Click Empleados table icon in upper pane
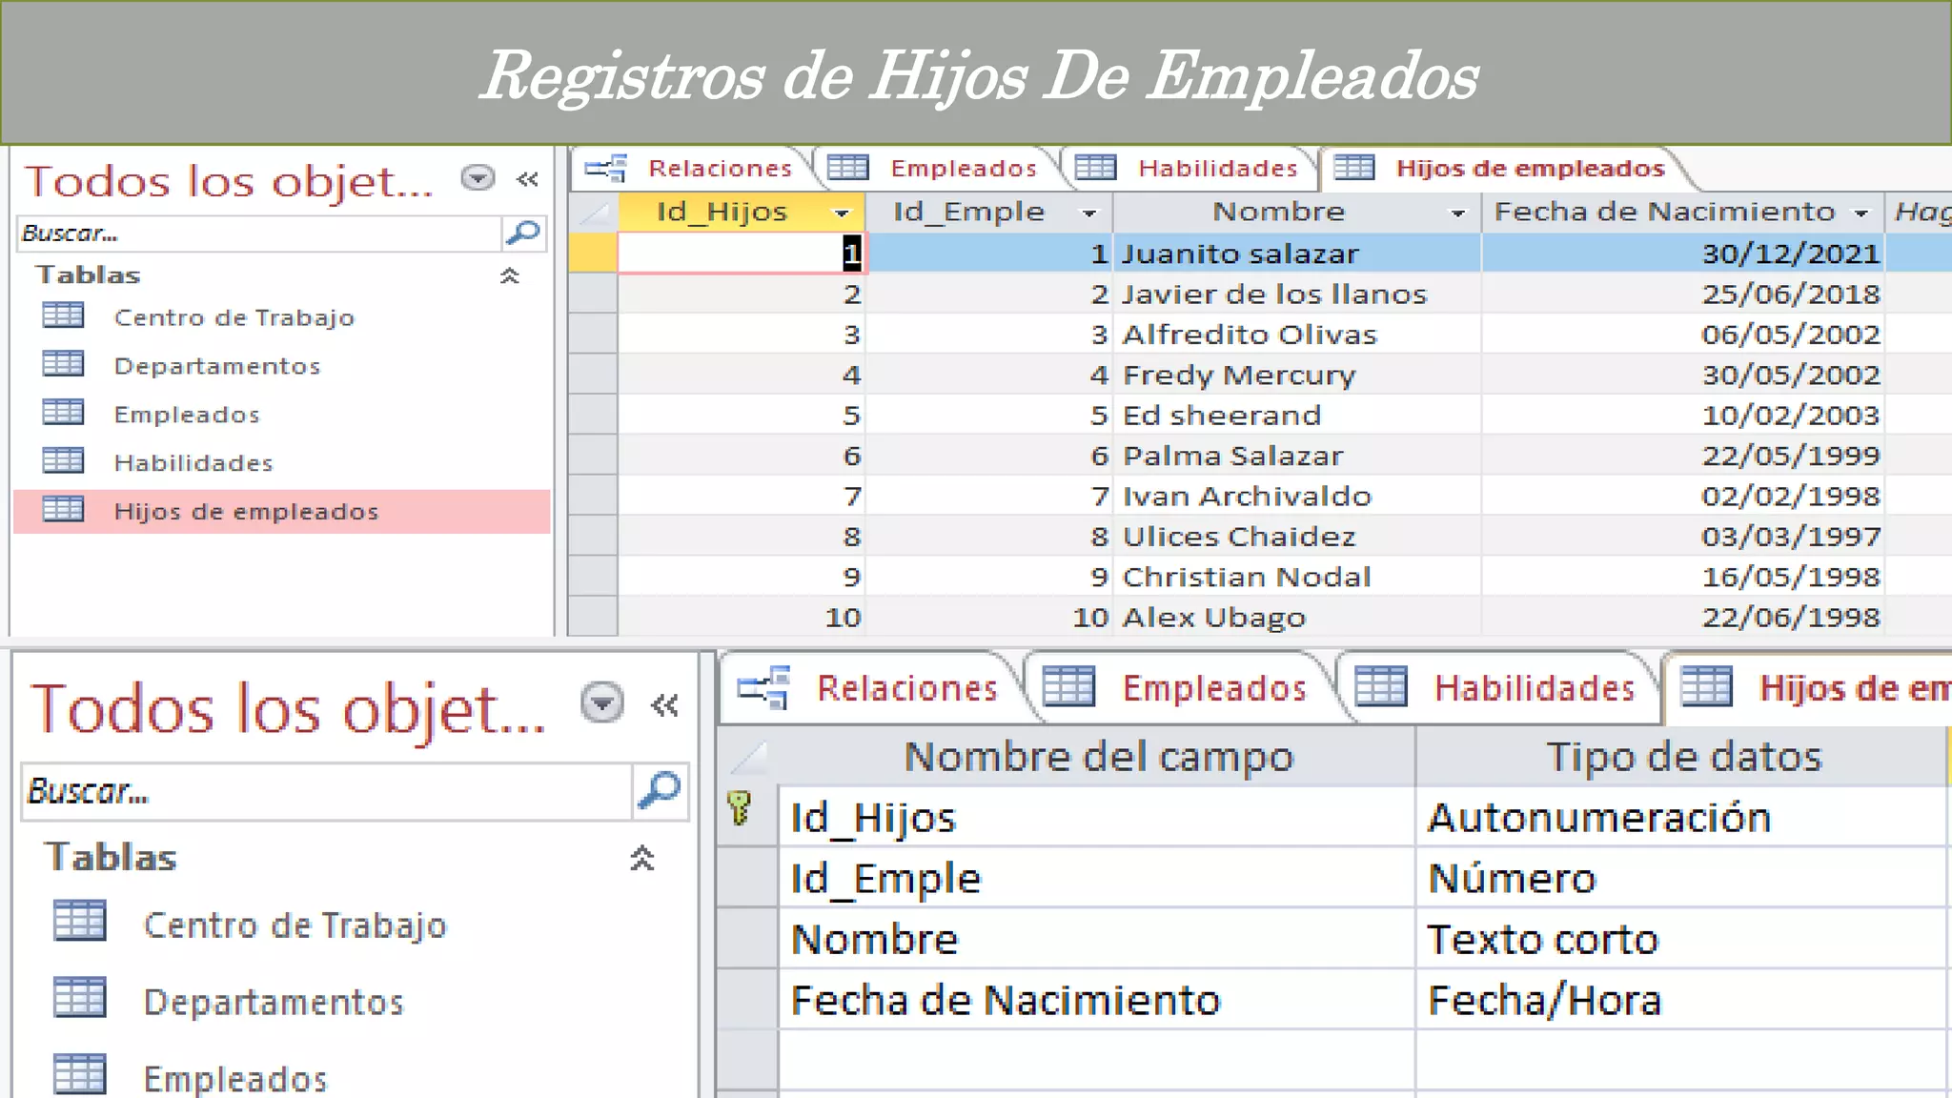Screen dimensions: 1952x1098 point(64,413)
